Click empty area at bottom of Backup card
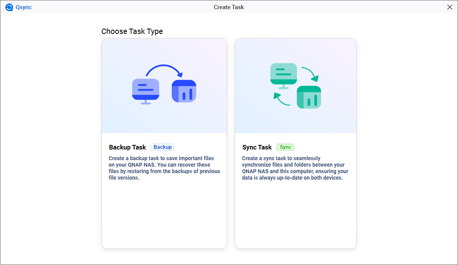The height and width of the screenshot is (265, 458). (x=164, y=221)
